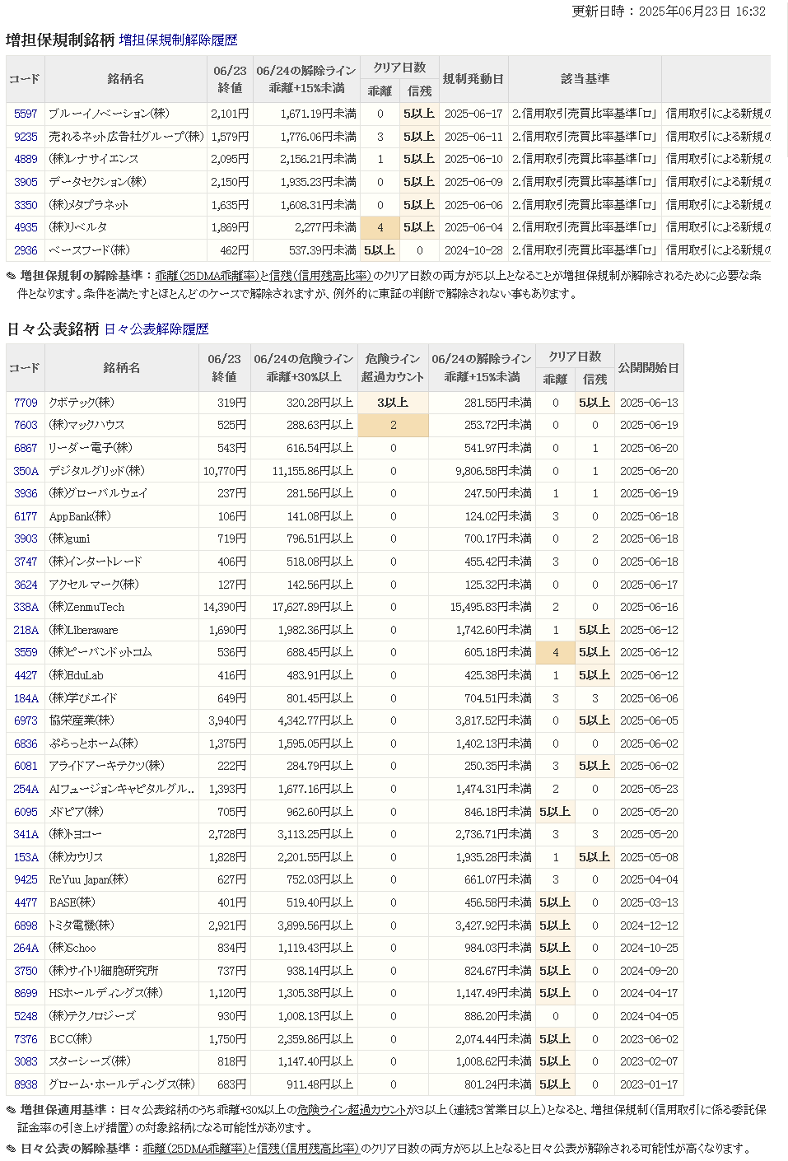Click the 危険ライン超過カウント link in the note
The image size is (788, 1161).
pyautogui.click(x=352, y=1110)
